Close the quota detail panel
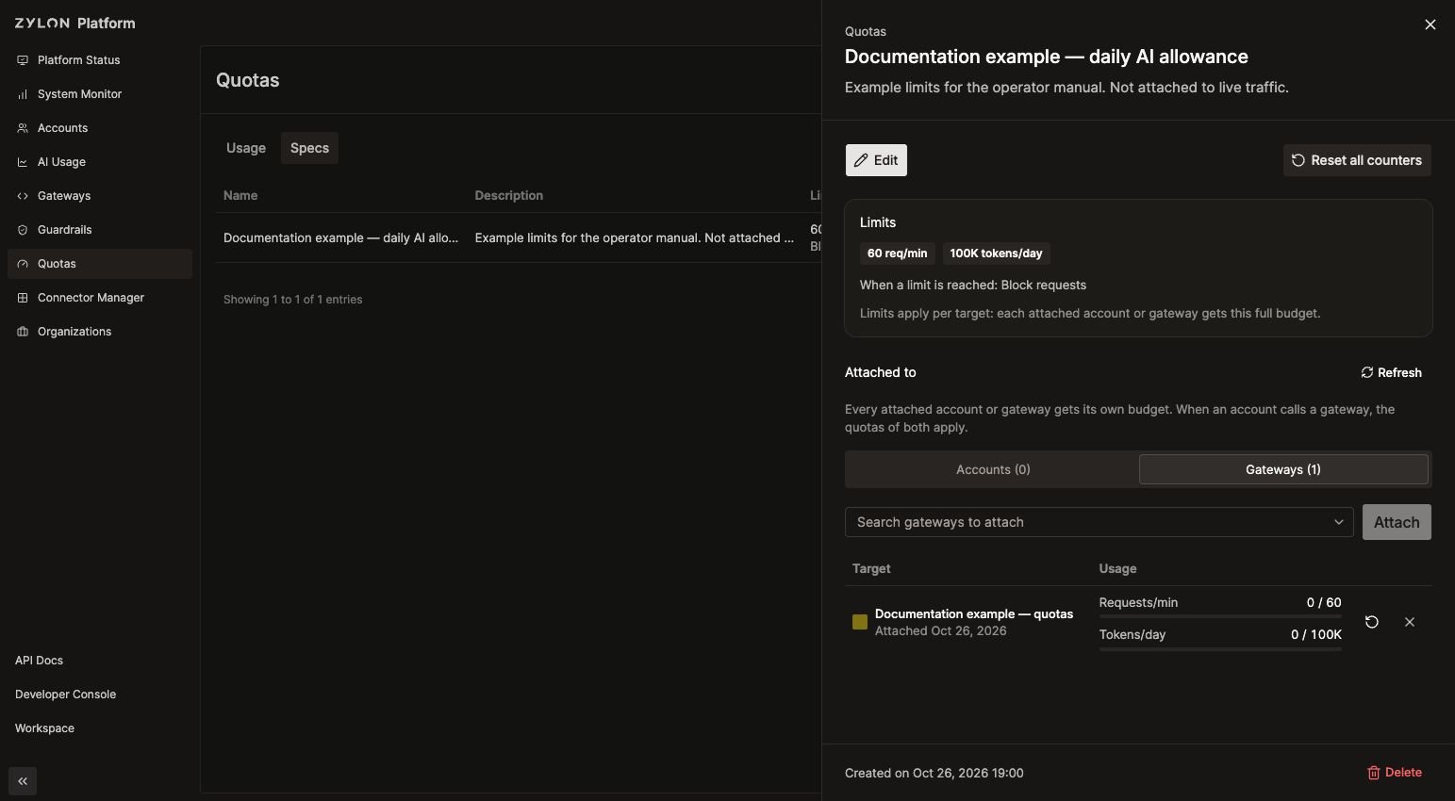This screenshot has width=1455, height=801. [1430, 25]
